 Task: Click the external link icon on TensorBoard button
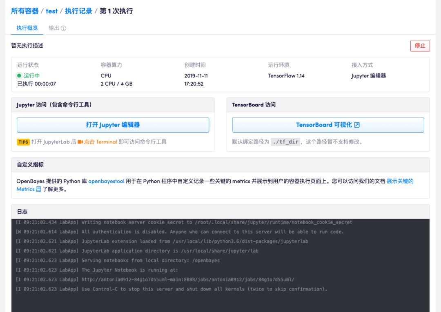[356, 124]
